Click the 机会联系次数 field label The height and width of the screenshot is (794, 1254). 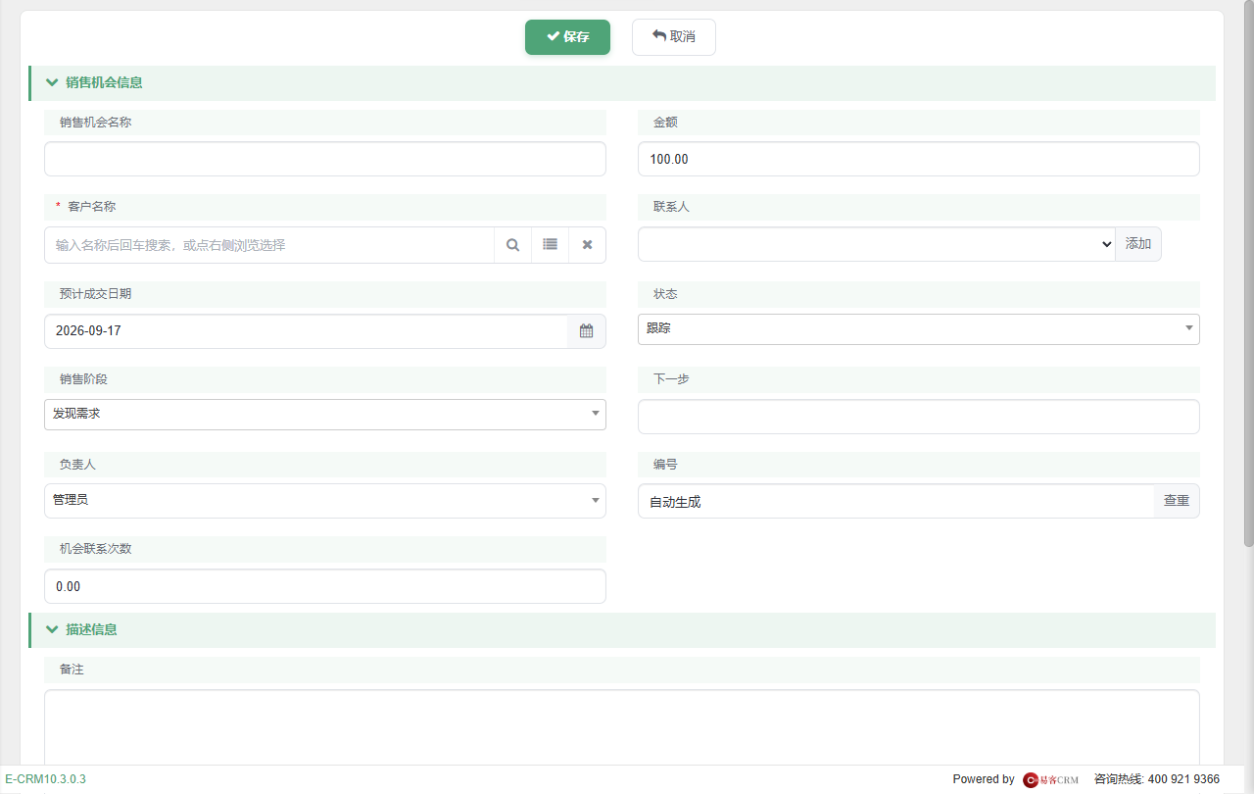[95, 549]
